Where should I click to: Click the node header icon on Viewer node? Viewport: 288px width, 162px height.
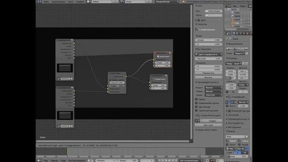(166, 76)
